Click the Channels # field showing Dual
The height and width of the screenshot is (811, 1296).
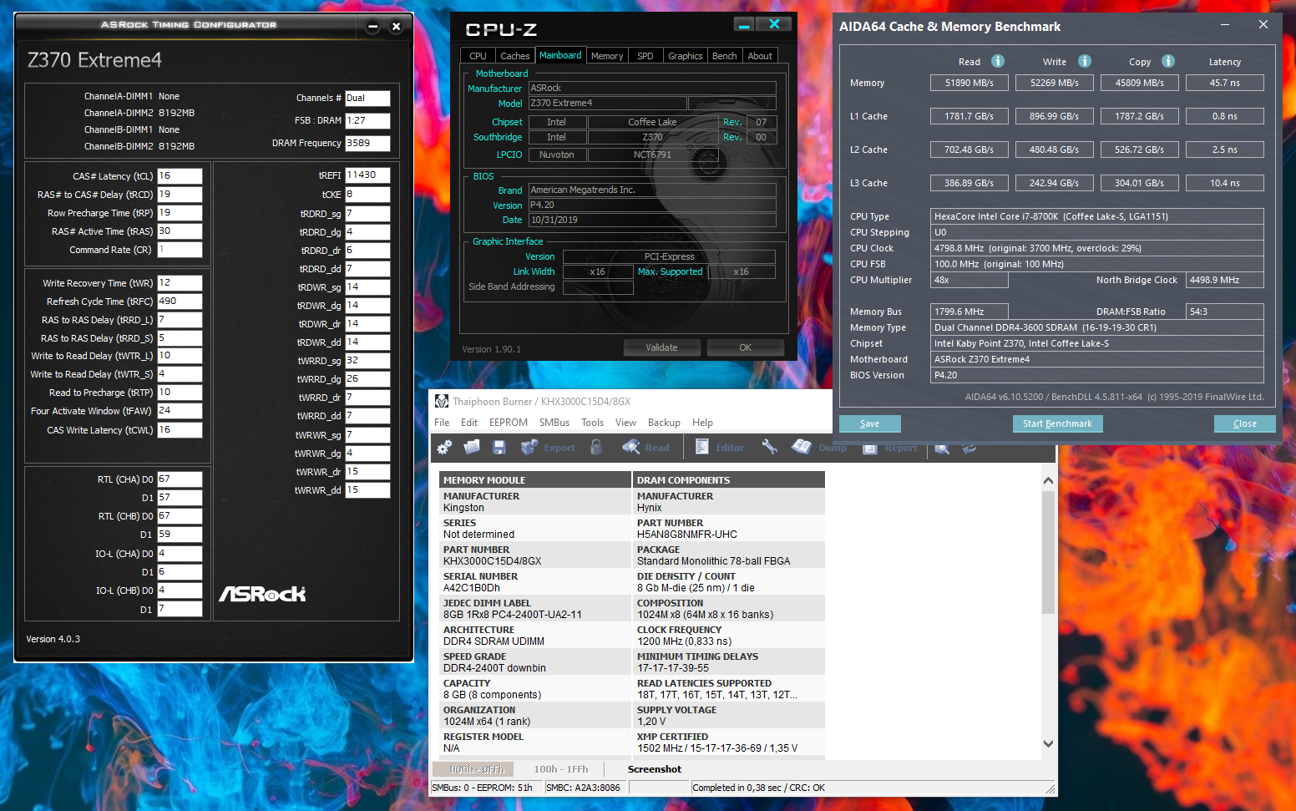[368, 98]
